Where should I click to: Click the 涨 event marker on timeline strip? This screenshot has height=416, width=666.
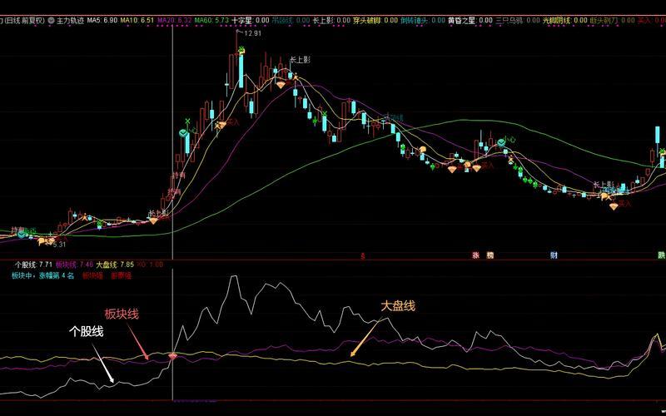pos(476,255)
